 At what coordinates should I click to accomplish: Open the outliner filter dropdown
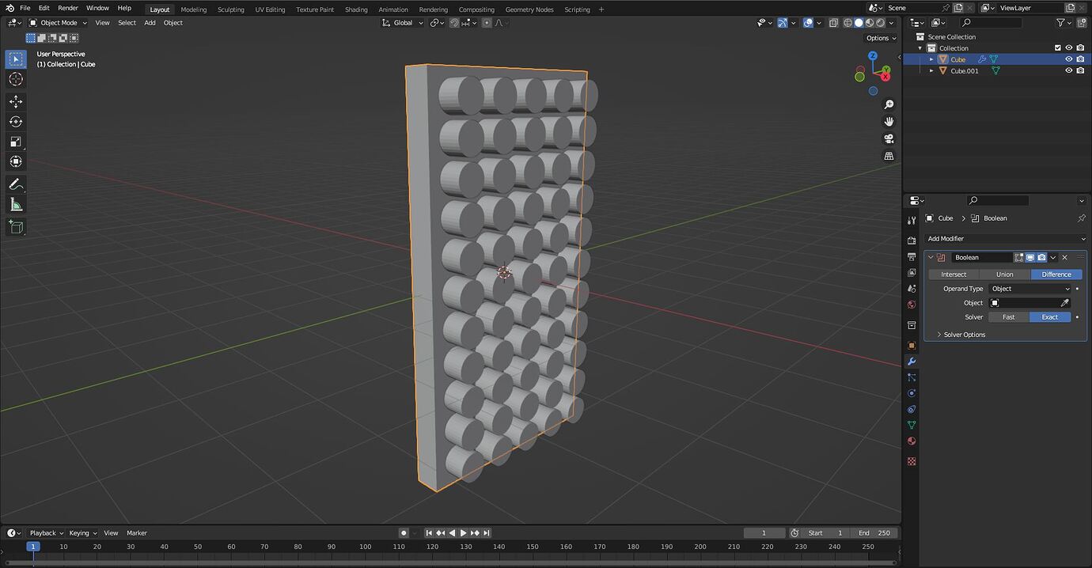(1064, 23)
